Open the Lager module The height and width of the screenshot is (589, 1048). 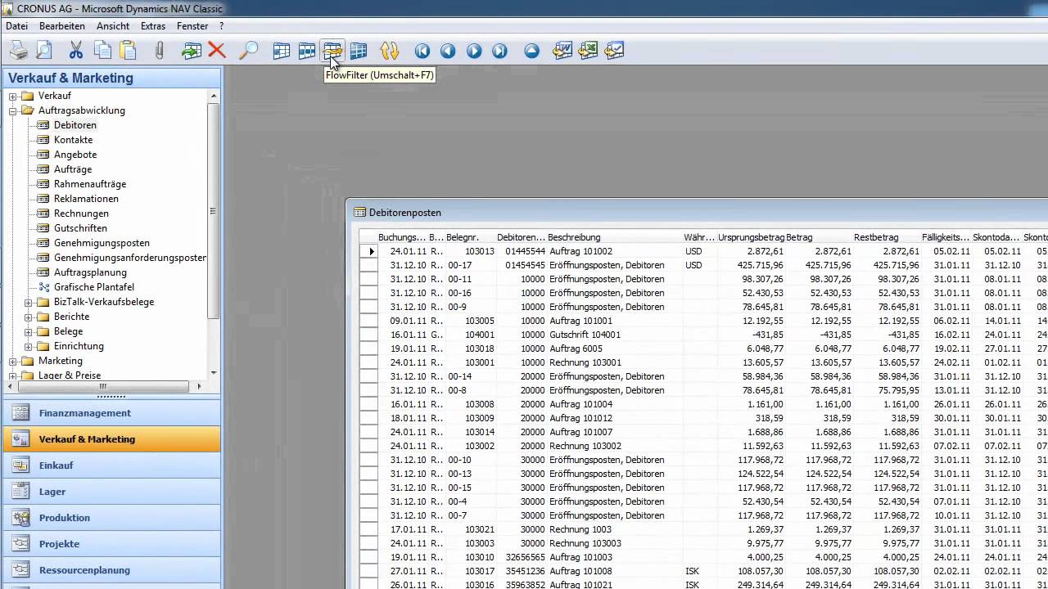tap(111, 492)
